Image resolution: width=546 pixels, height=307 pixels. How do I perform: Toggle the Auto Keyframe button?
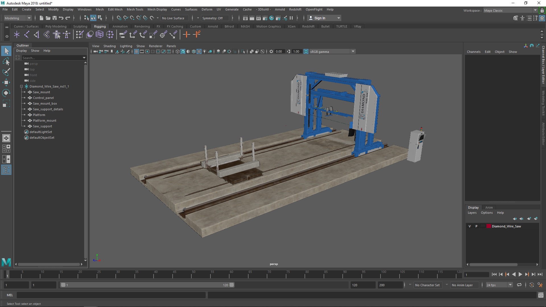[531, 285]
